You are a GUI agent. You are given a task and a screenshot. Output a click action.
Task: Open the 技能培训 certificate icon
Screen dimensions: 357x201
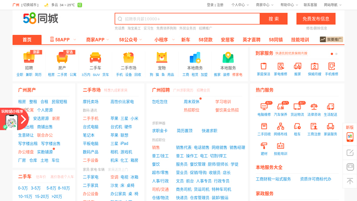pos(281,146)
